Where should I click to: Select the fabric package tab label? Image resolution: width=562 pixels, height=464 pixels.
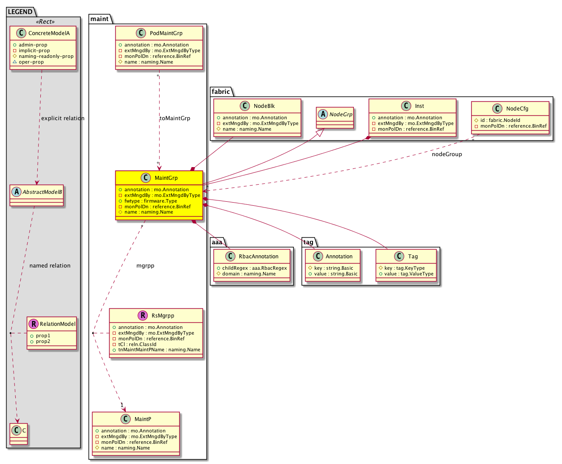221,92
